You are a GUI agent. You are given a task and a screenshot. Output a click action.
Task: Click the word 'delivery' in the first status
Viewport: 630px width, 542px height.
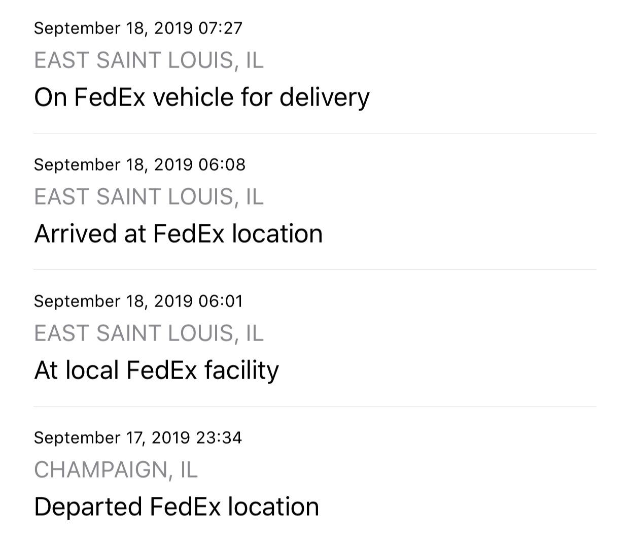325,98
